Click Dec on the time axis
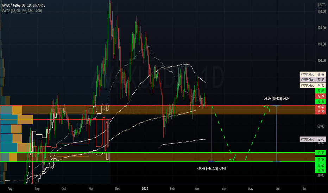The width and height of the screenshot is (328, 193). (x=118, y=189)
